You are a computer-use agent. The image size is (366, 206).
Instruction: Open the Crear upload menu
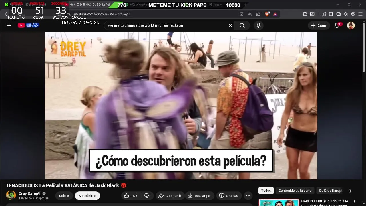point(319,25)
